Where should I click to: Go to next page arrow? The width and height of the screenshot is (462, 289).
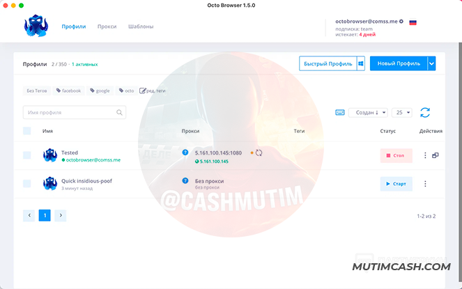coord(61,215)
